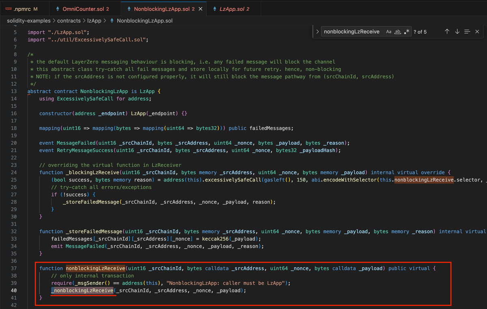Toggle Find in Selection option
The height and width of the screenshot is (309, 487).
467,32
